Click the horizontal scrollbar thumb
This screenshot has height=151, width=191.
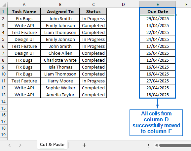point(175,145)
